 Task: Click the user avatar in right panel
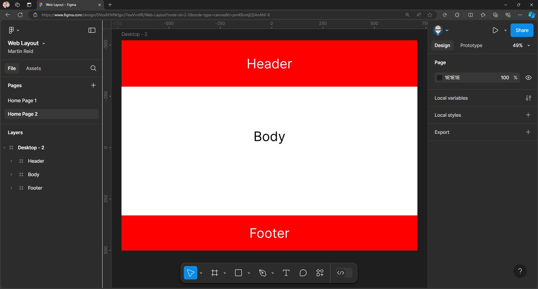(x=438, y=30)
